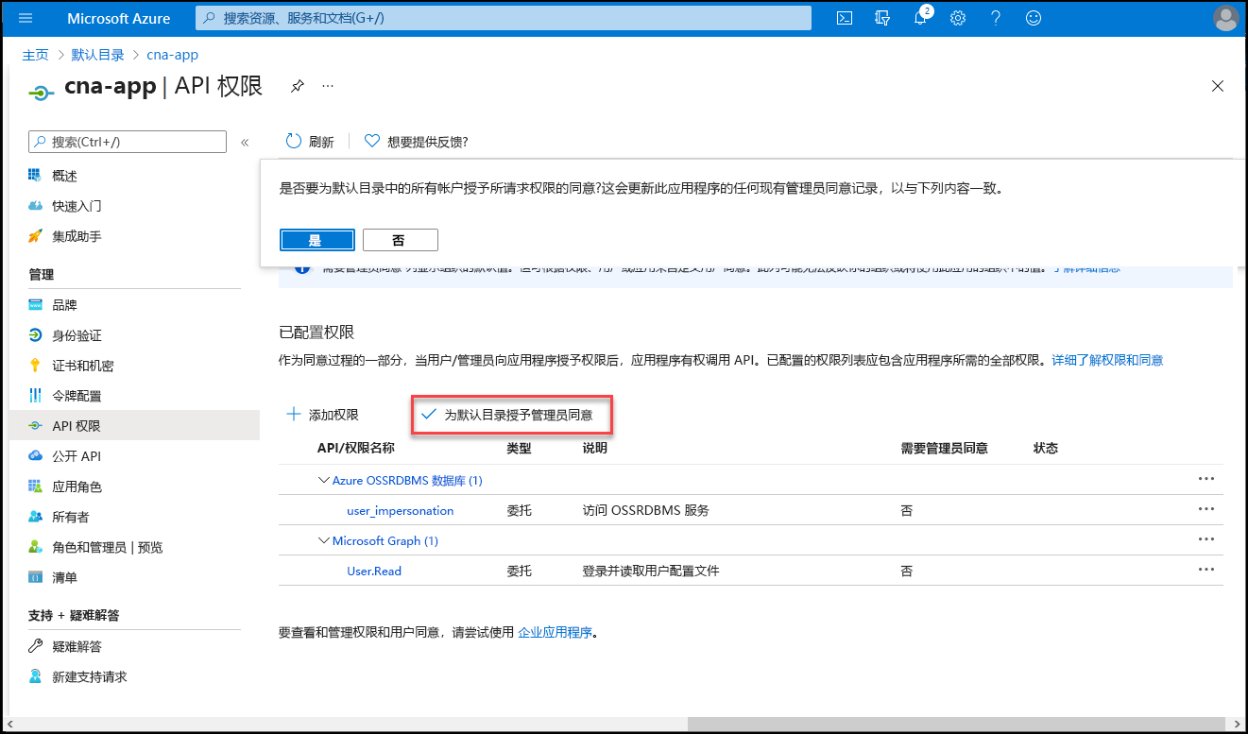Click the 类型 column header

[x=520, y=448]
